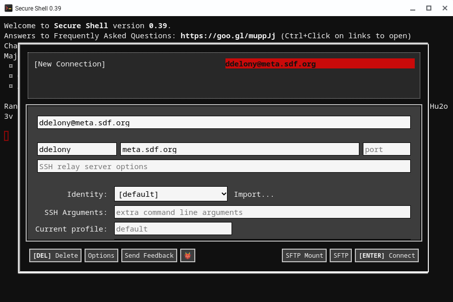Viewport: 453px width, 302px height.
Task: Click the Secure Shell app icon in title bar
Action: [9, 8]
